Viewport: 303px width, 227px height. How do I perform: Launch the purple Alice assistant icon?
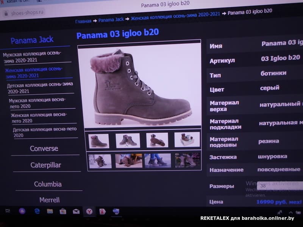pos(22,211)
